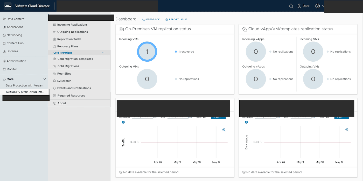The image size is (363, 181).
Task: Collapse the More section chevron
Action: click(45, 79)
